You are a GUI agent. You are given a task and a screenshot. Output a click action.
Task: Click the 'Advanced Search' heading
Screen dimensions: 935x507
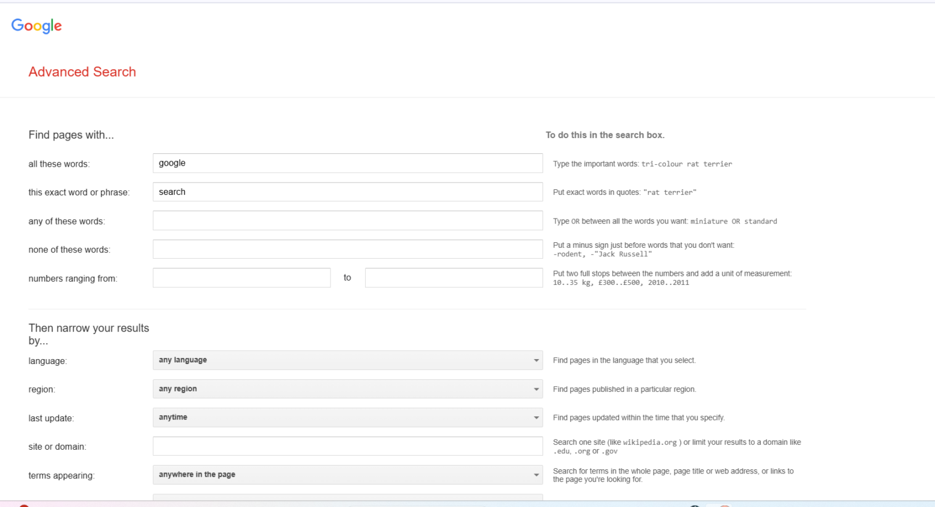82,72
